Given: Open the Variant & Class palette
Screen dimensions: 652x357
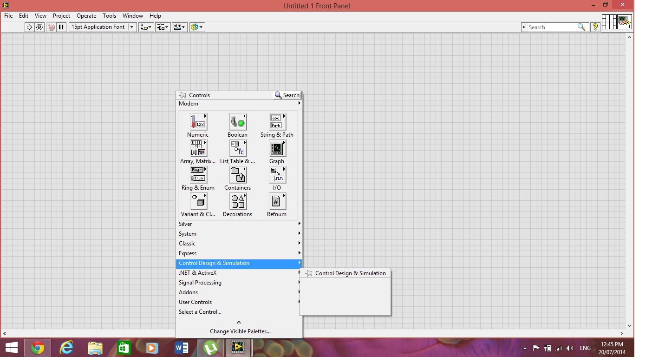Looking at the screenshot, I should 198,202.
